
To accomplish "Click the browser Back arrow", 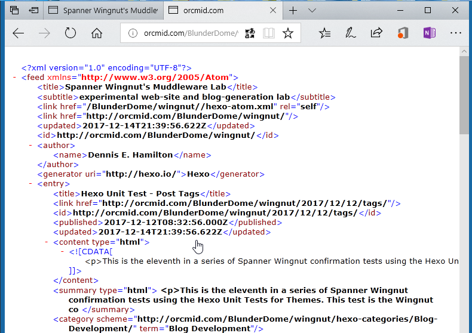I will coord(18,33).
